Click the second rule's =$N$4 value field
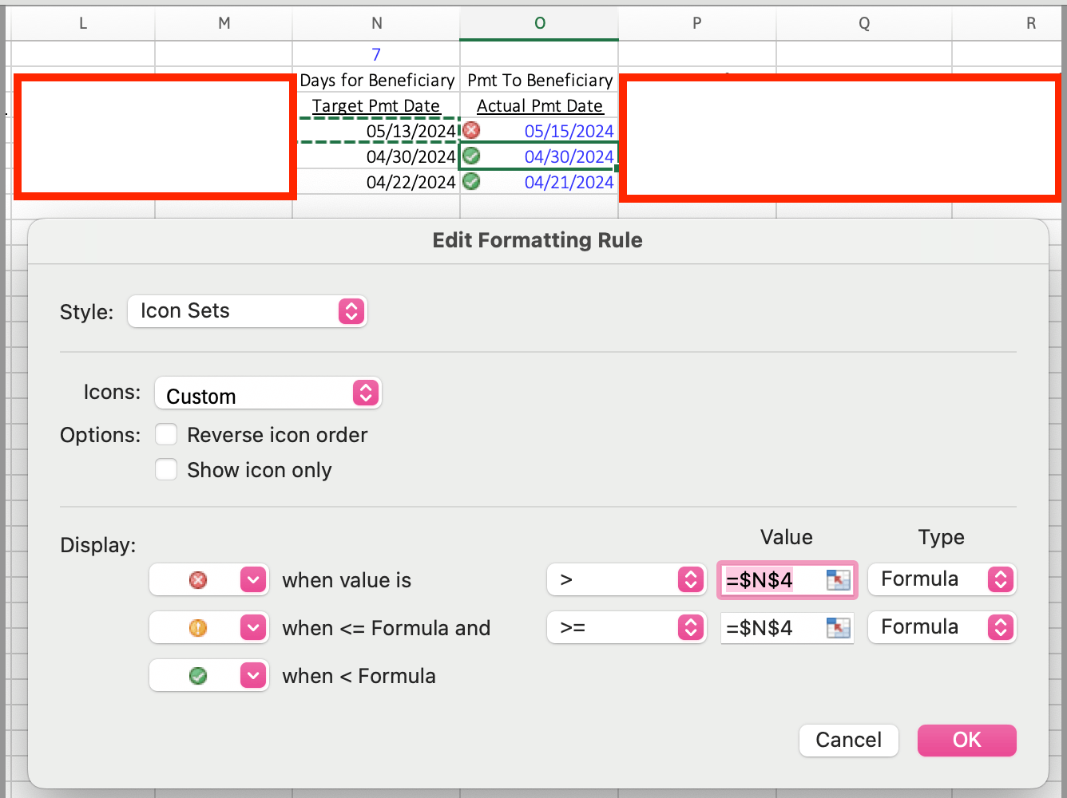The width and height of the screenshot is (1067, 798). tap(771, 628)
